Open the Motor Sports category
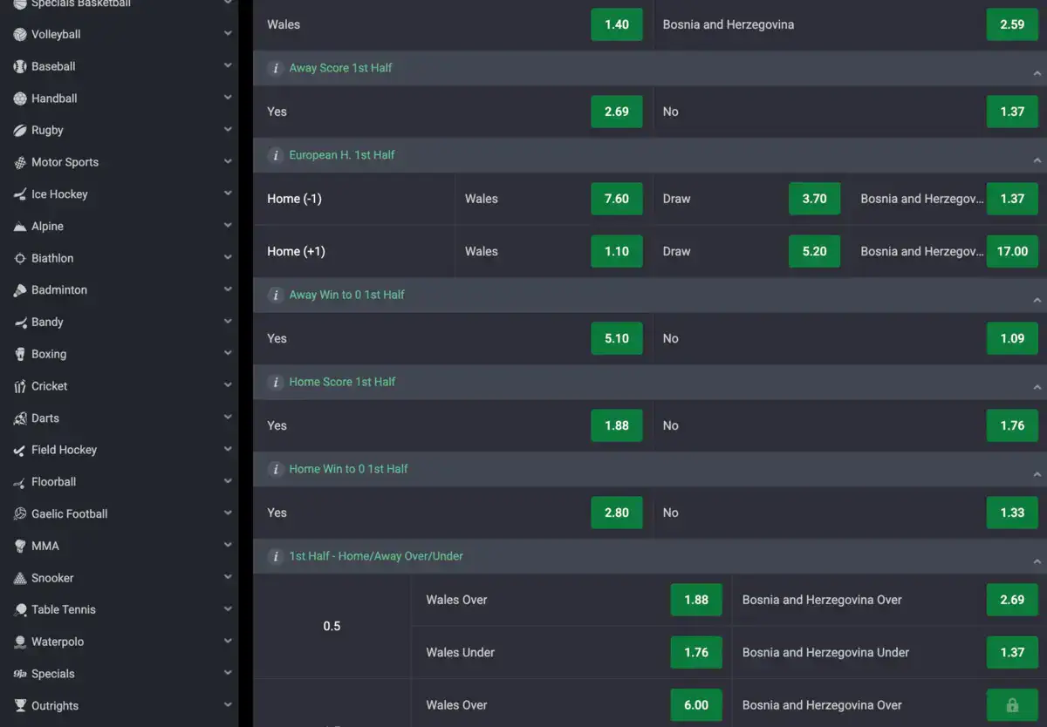 click(119, 162)
